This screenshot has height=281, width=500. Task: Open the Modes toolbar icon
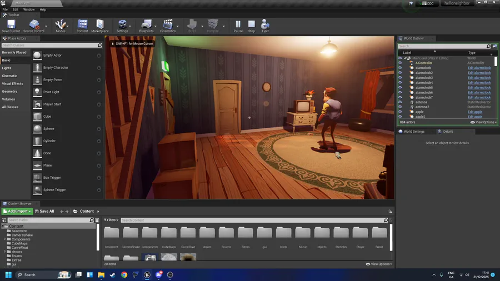60,26
